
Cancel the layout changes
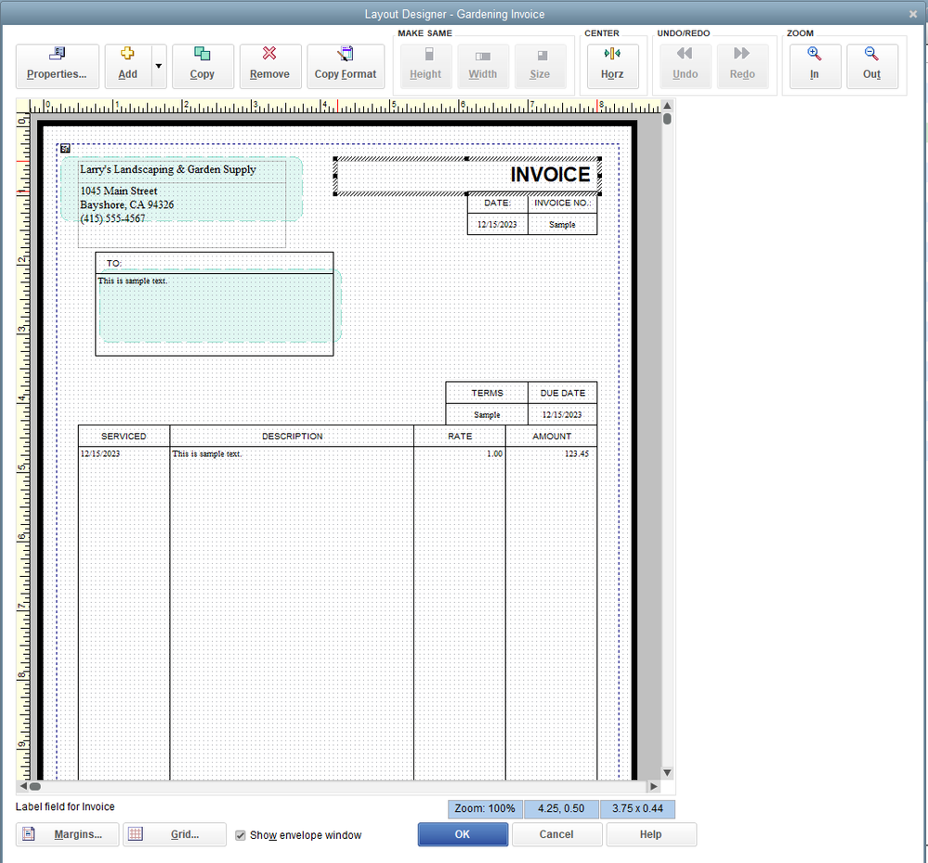tap(556, 834)
